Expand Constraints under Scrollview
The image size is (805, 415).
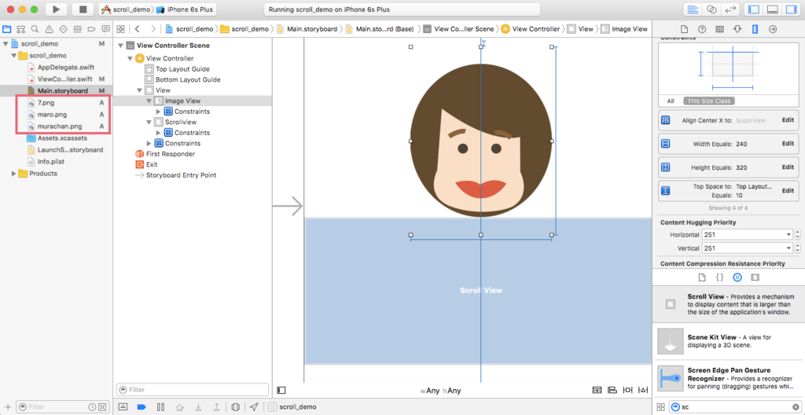click(x=159, y=133)
